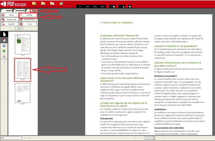Viewport: 215px width, 141px height.
Task: Open the Load URL icon
Action: pos(43,4)
